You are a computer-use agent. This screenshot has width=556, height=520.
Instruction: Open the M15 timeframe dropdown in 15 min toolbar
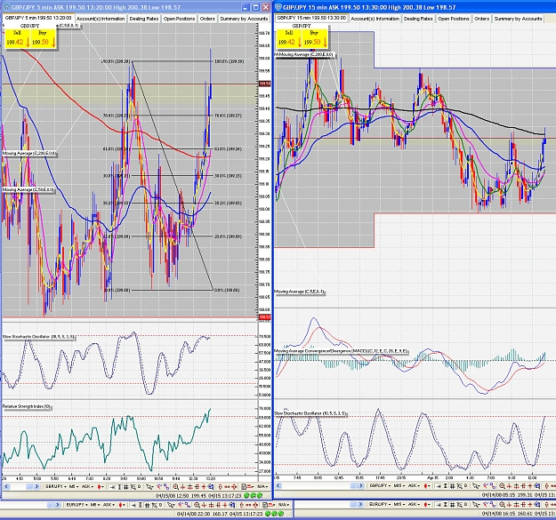coord(399,485)
